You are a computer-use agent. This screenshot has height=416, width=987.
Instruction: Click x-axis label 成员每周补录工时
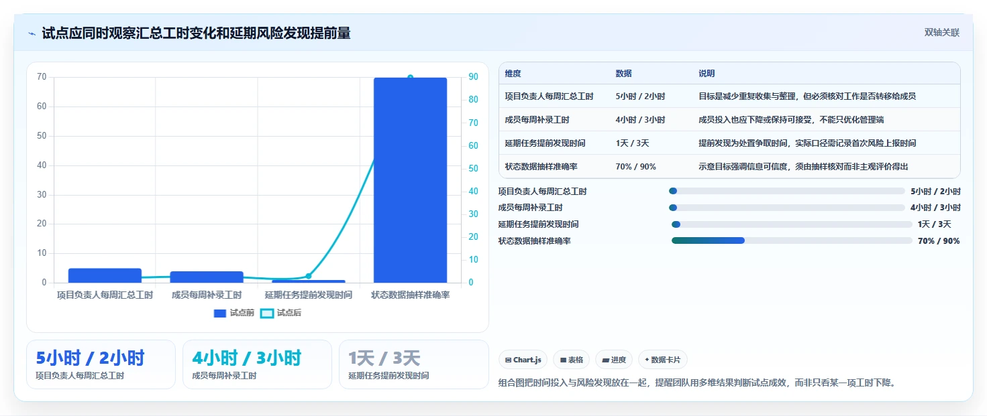207,295
